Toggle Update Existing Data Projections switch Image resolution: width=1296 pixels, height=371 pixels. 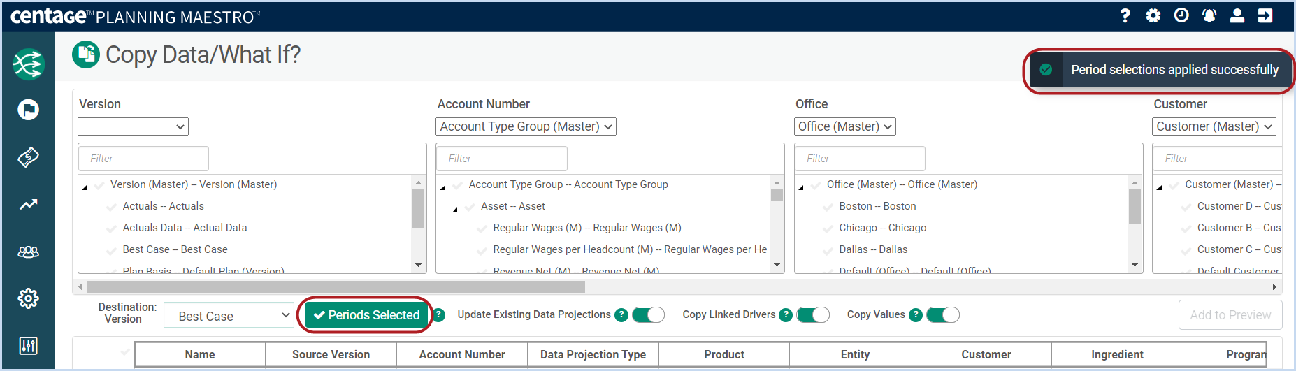(648, 315)
